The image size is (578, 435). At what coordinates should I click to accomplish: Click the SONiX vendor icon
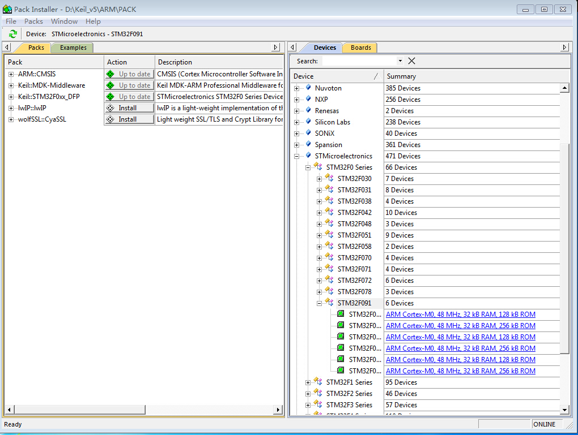[308, 132]
